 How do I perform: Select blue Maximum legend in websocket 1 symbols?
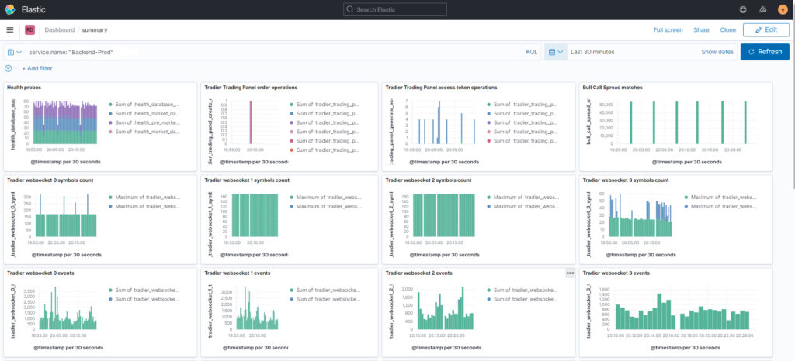[x=325, y=206]
